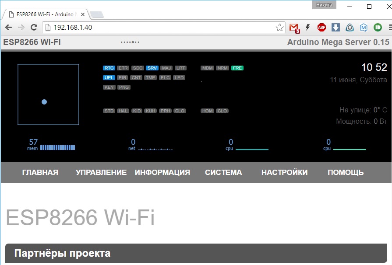Toggle the SRV module indicator
The height and width of the screenshot is (265, 392).
point(152,68)
